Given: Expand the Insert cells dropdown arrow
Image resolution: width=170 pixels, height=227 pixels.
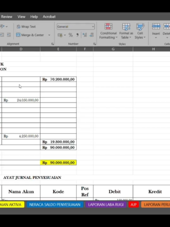Looking at the screenshot, I should click(x=156, y=38).
